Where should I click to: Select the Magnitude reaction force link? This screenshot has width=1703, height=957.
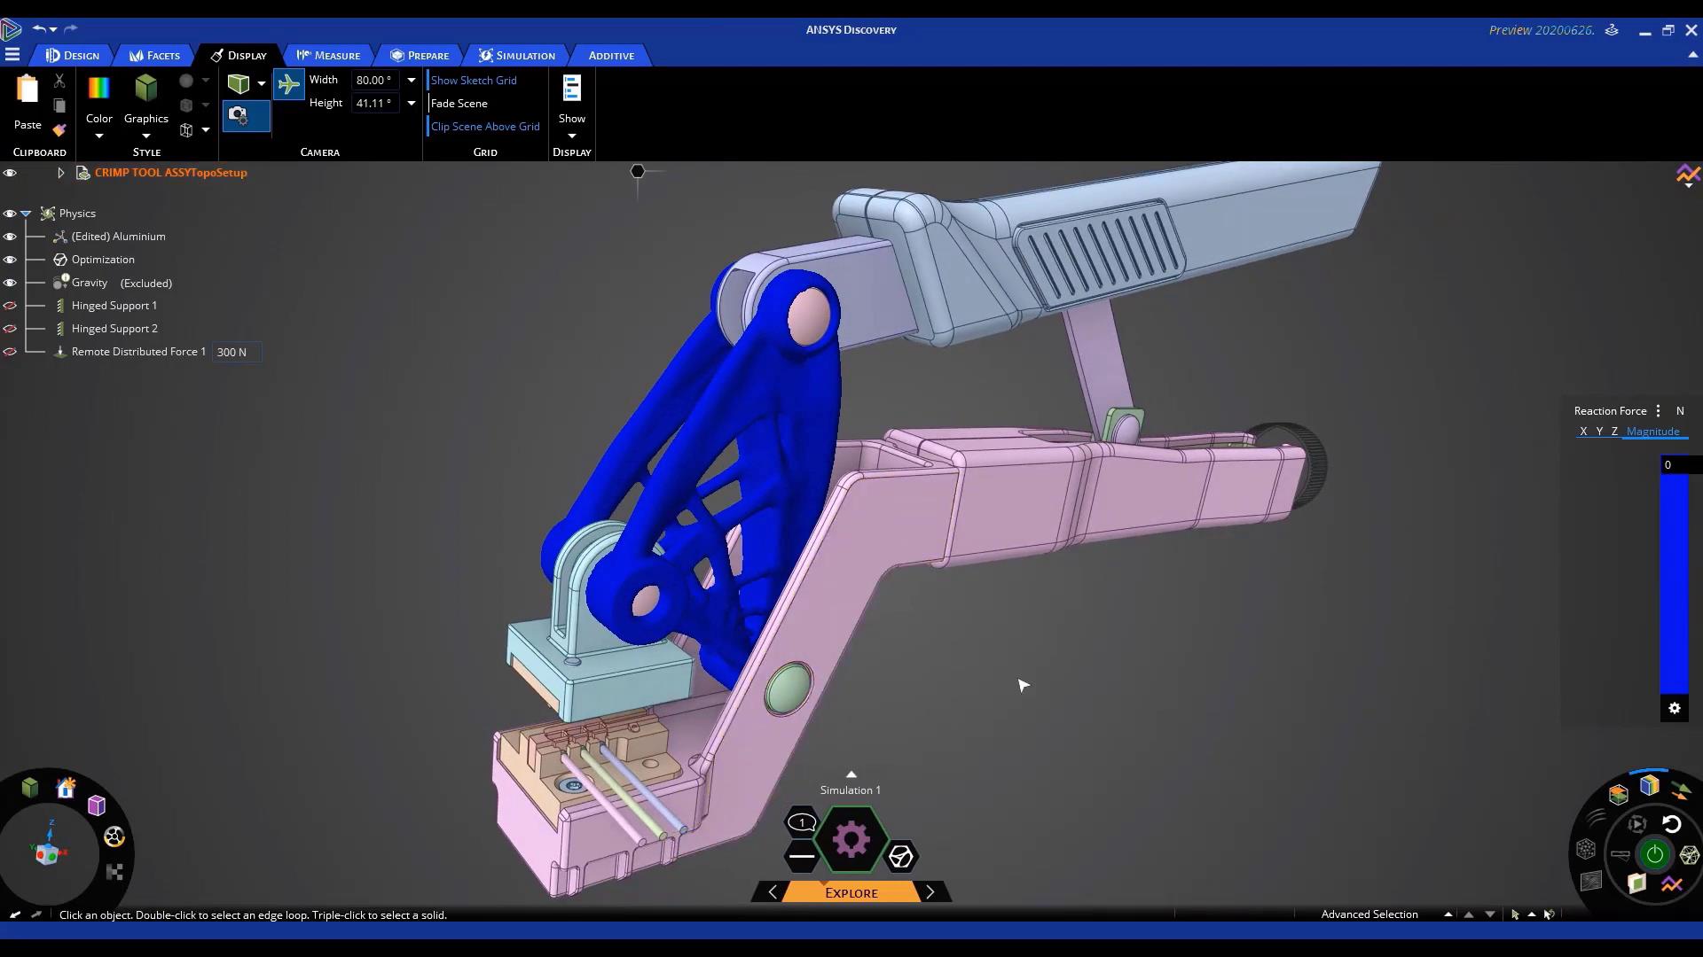coord(1652,432)
